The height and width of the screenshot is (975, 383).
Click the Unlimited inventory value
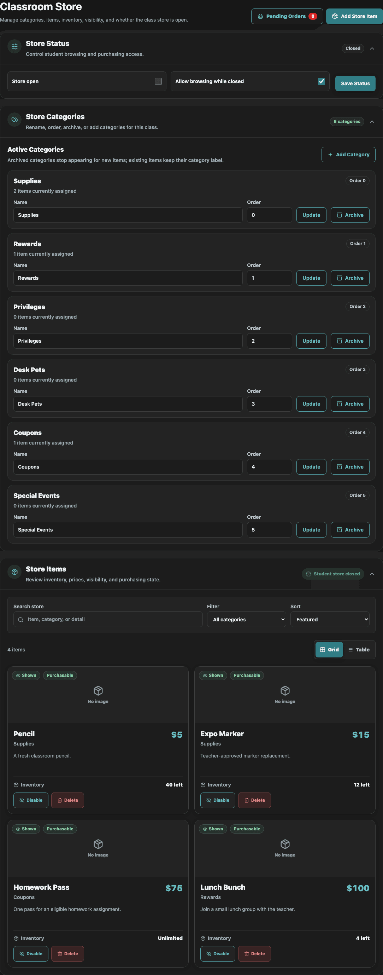click(170, 938)
